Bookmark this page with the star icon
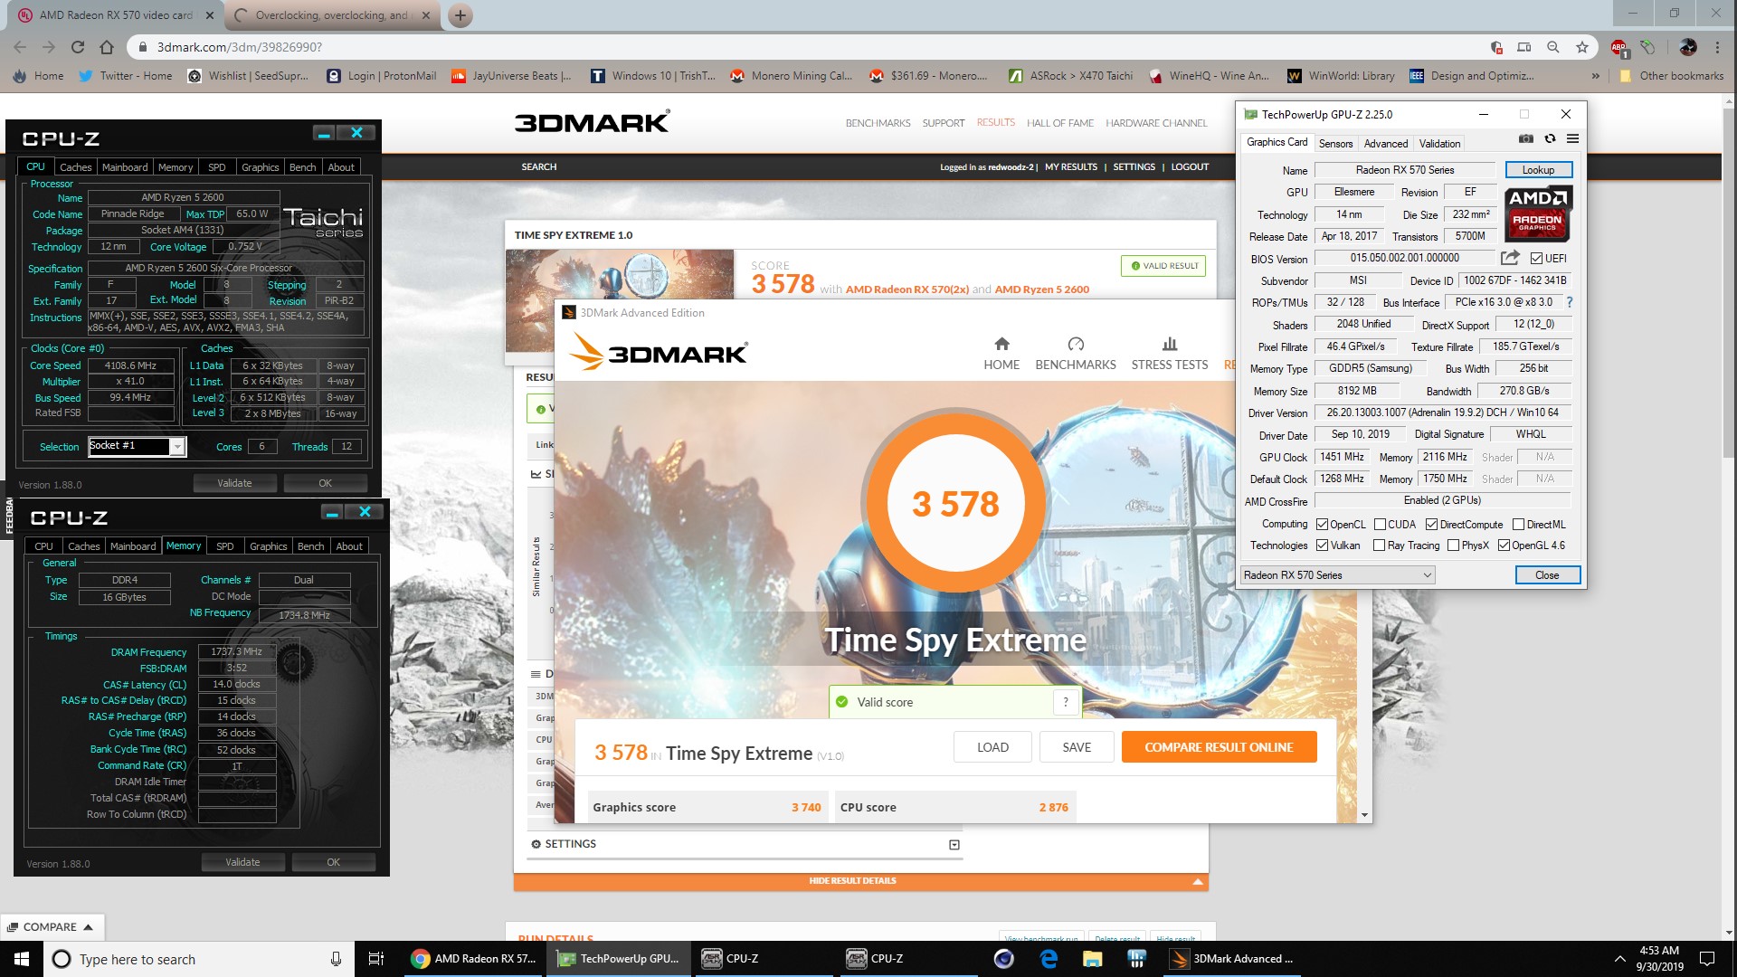The height and width of the screenshot is (977, 1737). [1582, 47]
